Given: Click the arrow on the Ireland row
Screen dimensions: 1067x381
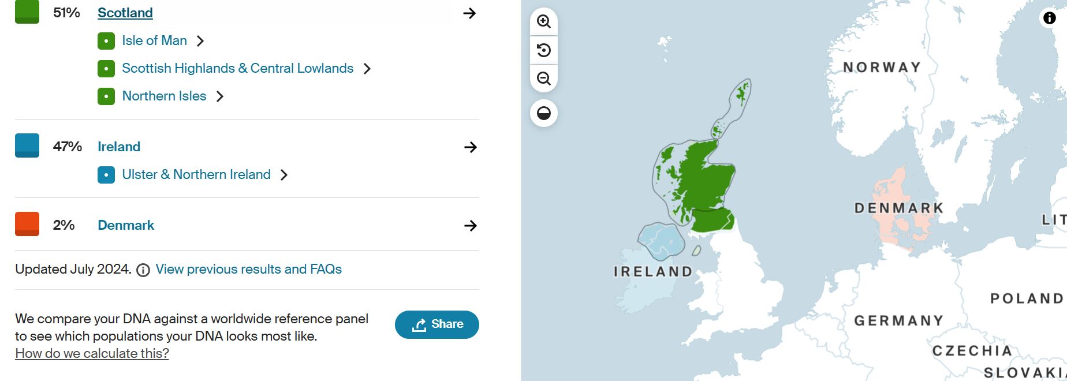Looking at the screenshot, I should [470, 147].
